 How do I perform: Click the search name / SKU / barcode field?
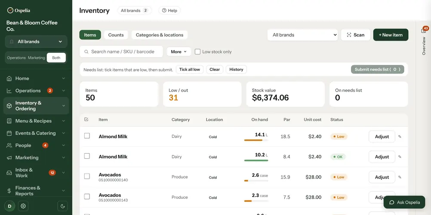(x=121, y=51)
